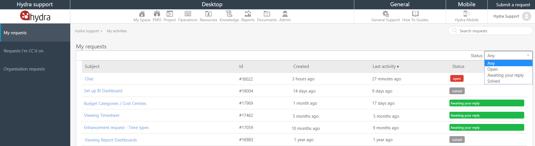Open the 'Set up BI Dashboard' request

pyautogui.click(x=103, y=91)
